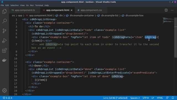Viewport: 177px width, 100px height.
Task: Click the {{item}} text on line 16
Action: coord(41,80)
